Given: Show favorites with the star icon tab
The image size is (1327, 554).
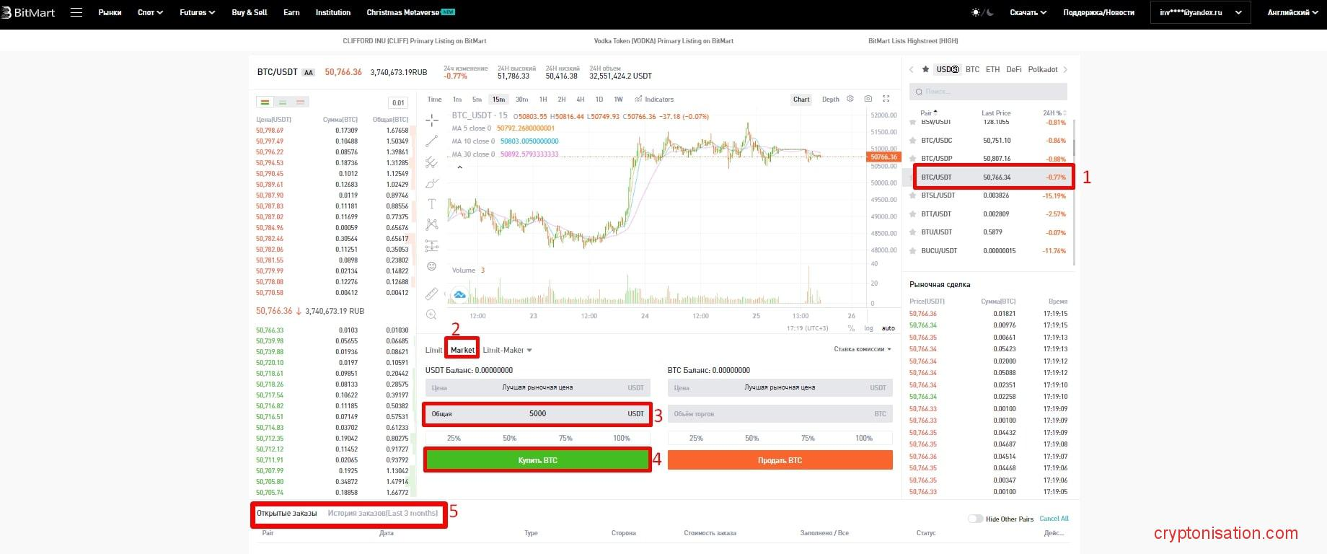Looking at the screenshot, I should click(925, 70).
